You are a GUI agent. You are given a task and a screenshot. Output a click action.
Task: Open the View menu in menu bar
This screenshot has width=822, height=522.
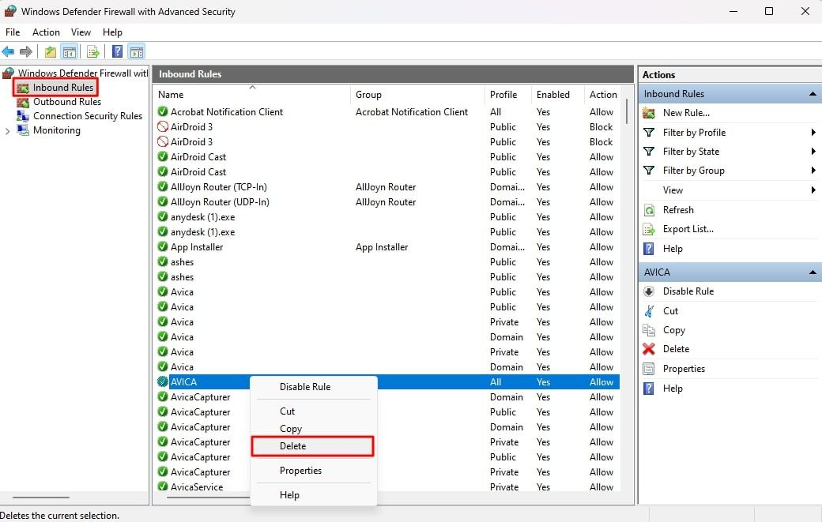pyautogui.click(x=81, y=32)
